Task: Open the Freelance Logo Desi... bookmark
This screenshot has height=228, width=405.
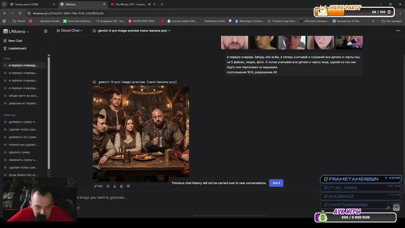Action: [282, 21]
